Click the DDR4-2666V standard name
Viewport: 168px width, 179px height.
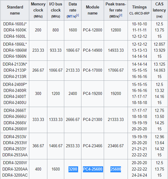coord(15,123)
